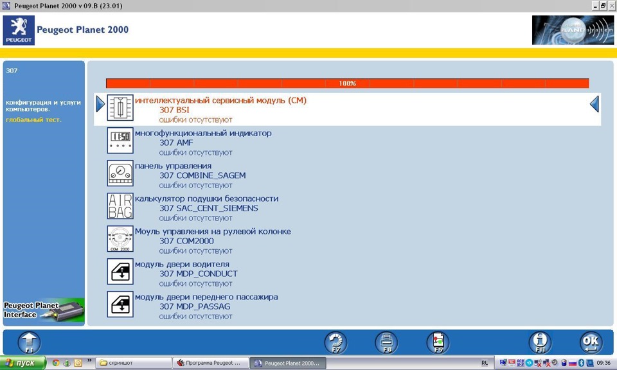This screenshot has height=370, width=617.
Task: Click the Bluetooth tray icon
Action: click(x=581, y=363)
